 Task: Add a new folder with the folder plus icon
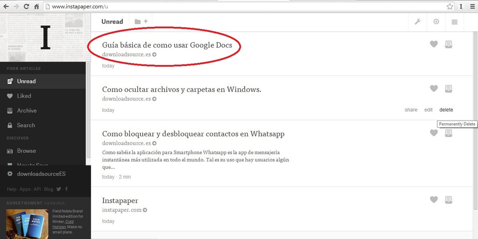141,22
